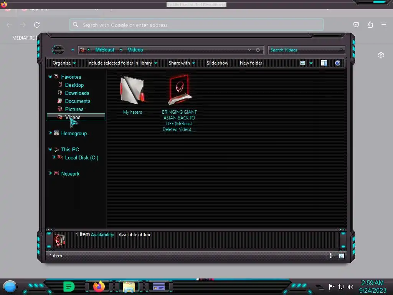Select Videos in Favorites
Viewport: 393px width, 295px height.
point(76,117)
